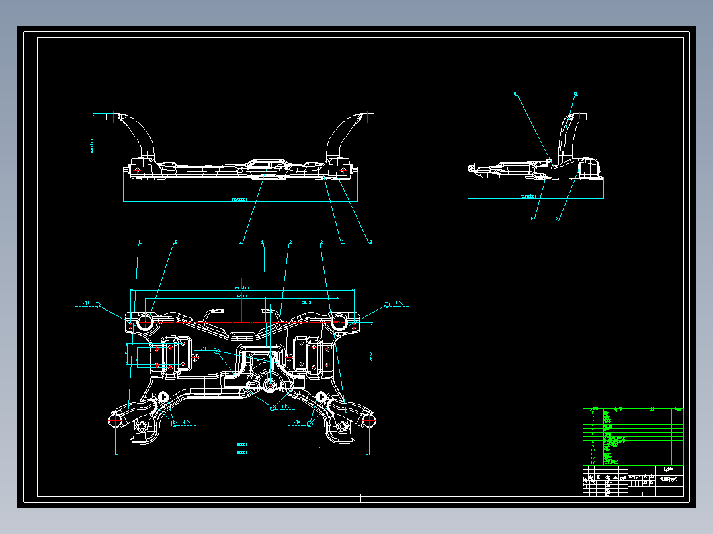Select part balloon 4 above the plan view
Screen dimensions: 713x534
pos(262,242)
